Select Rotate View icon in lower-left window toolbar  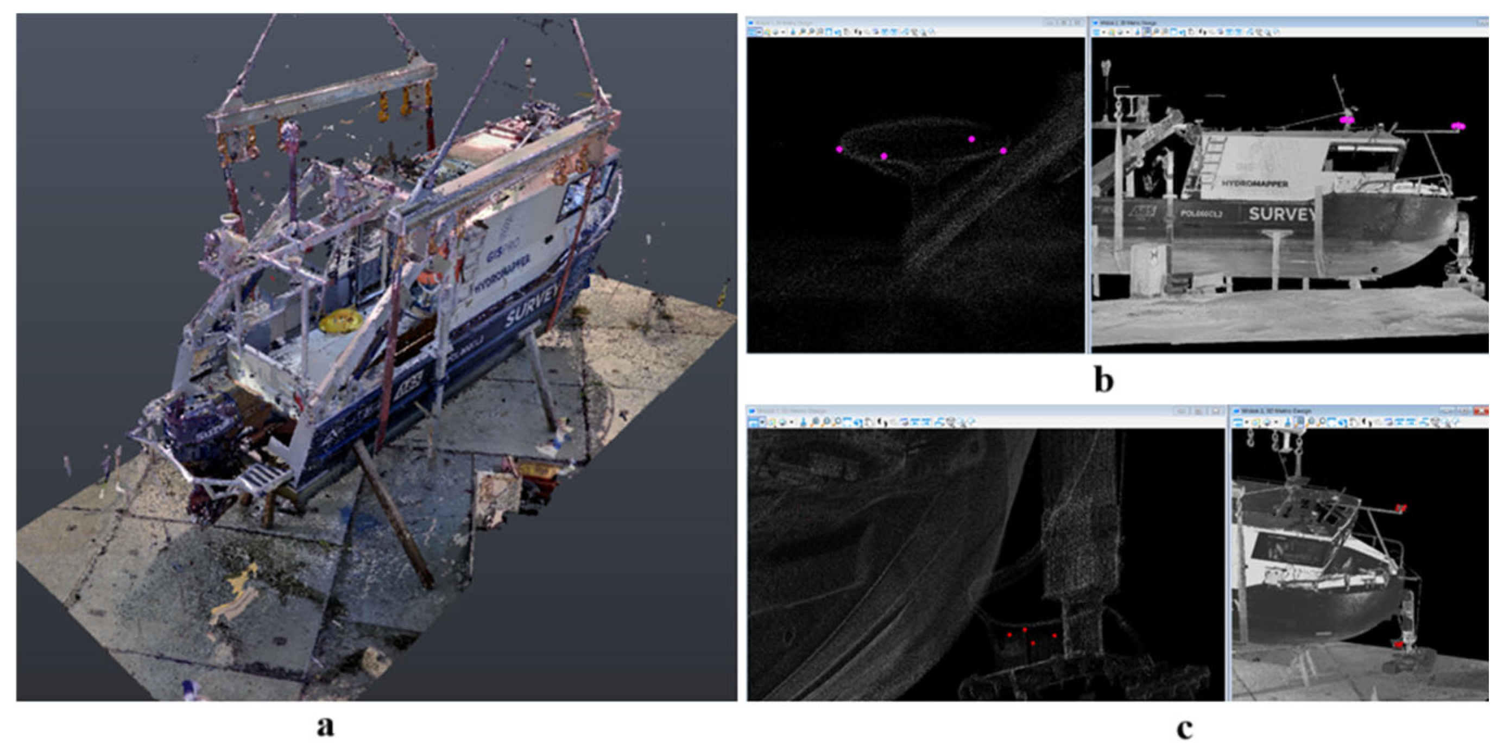[858, 422]
